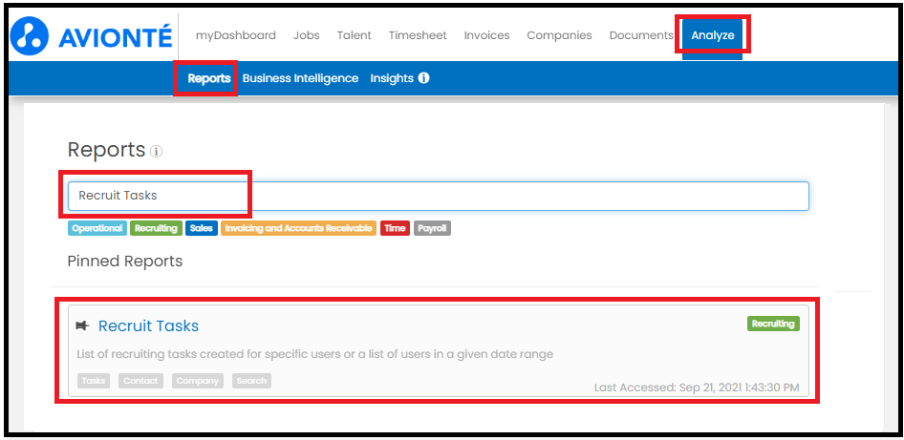Filter reports by Operational tag
The height and width of the screenshot is (440, 904).
pos(97,228)
